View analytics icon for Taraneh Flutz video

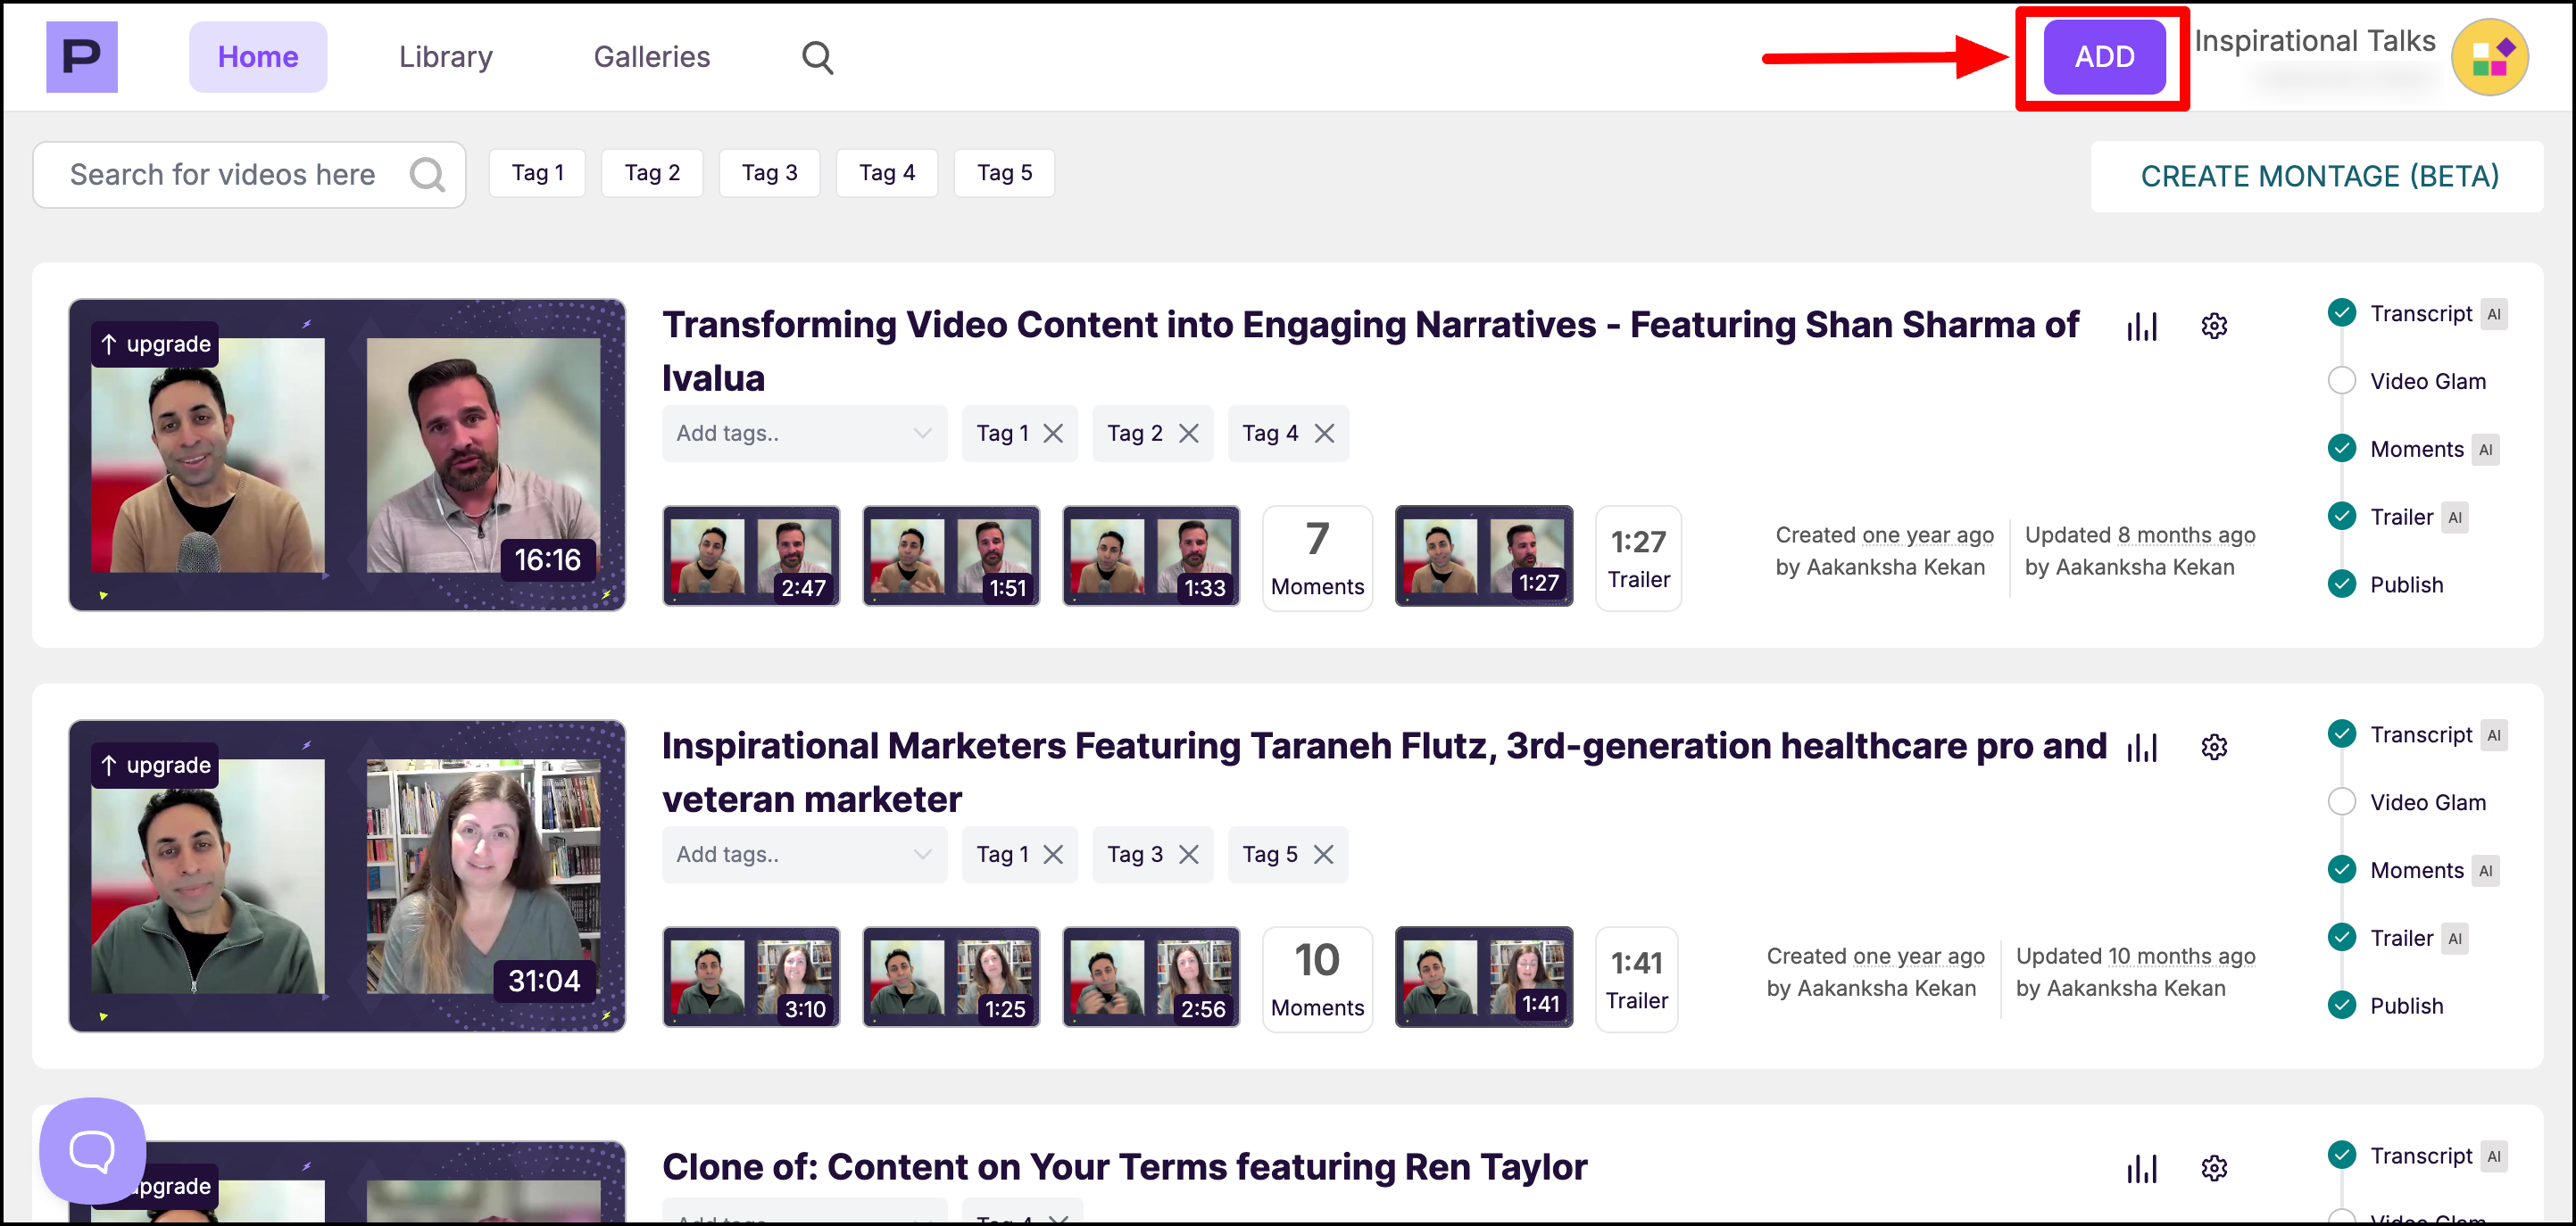coord(2141,747)
